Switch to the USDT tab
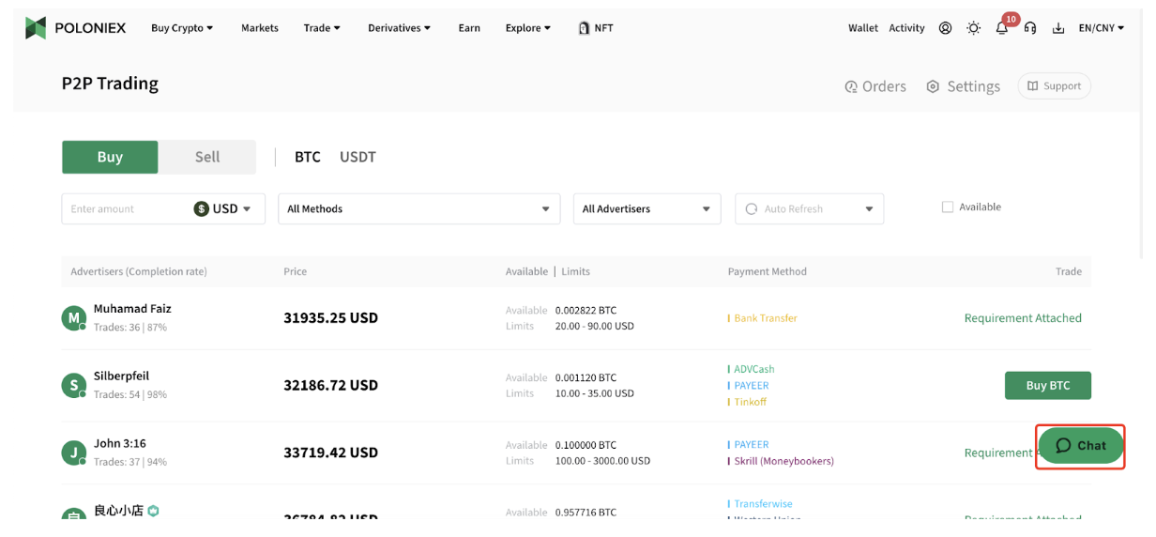Screen dimensions: 1156x537 [357, 157]
